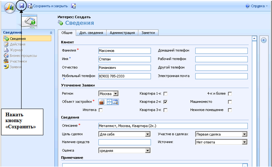Open the Участие в сделках dropdown

221,134
